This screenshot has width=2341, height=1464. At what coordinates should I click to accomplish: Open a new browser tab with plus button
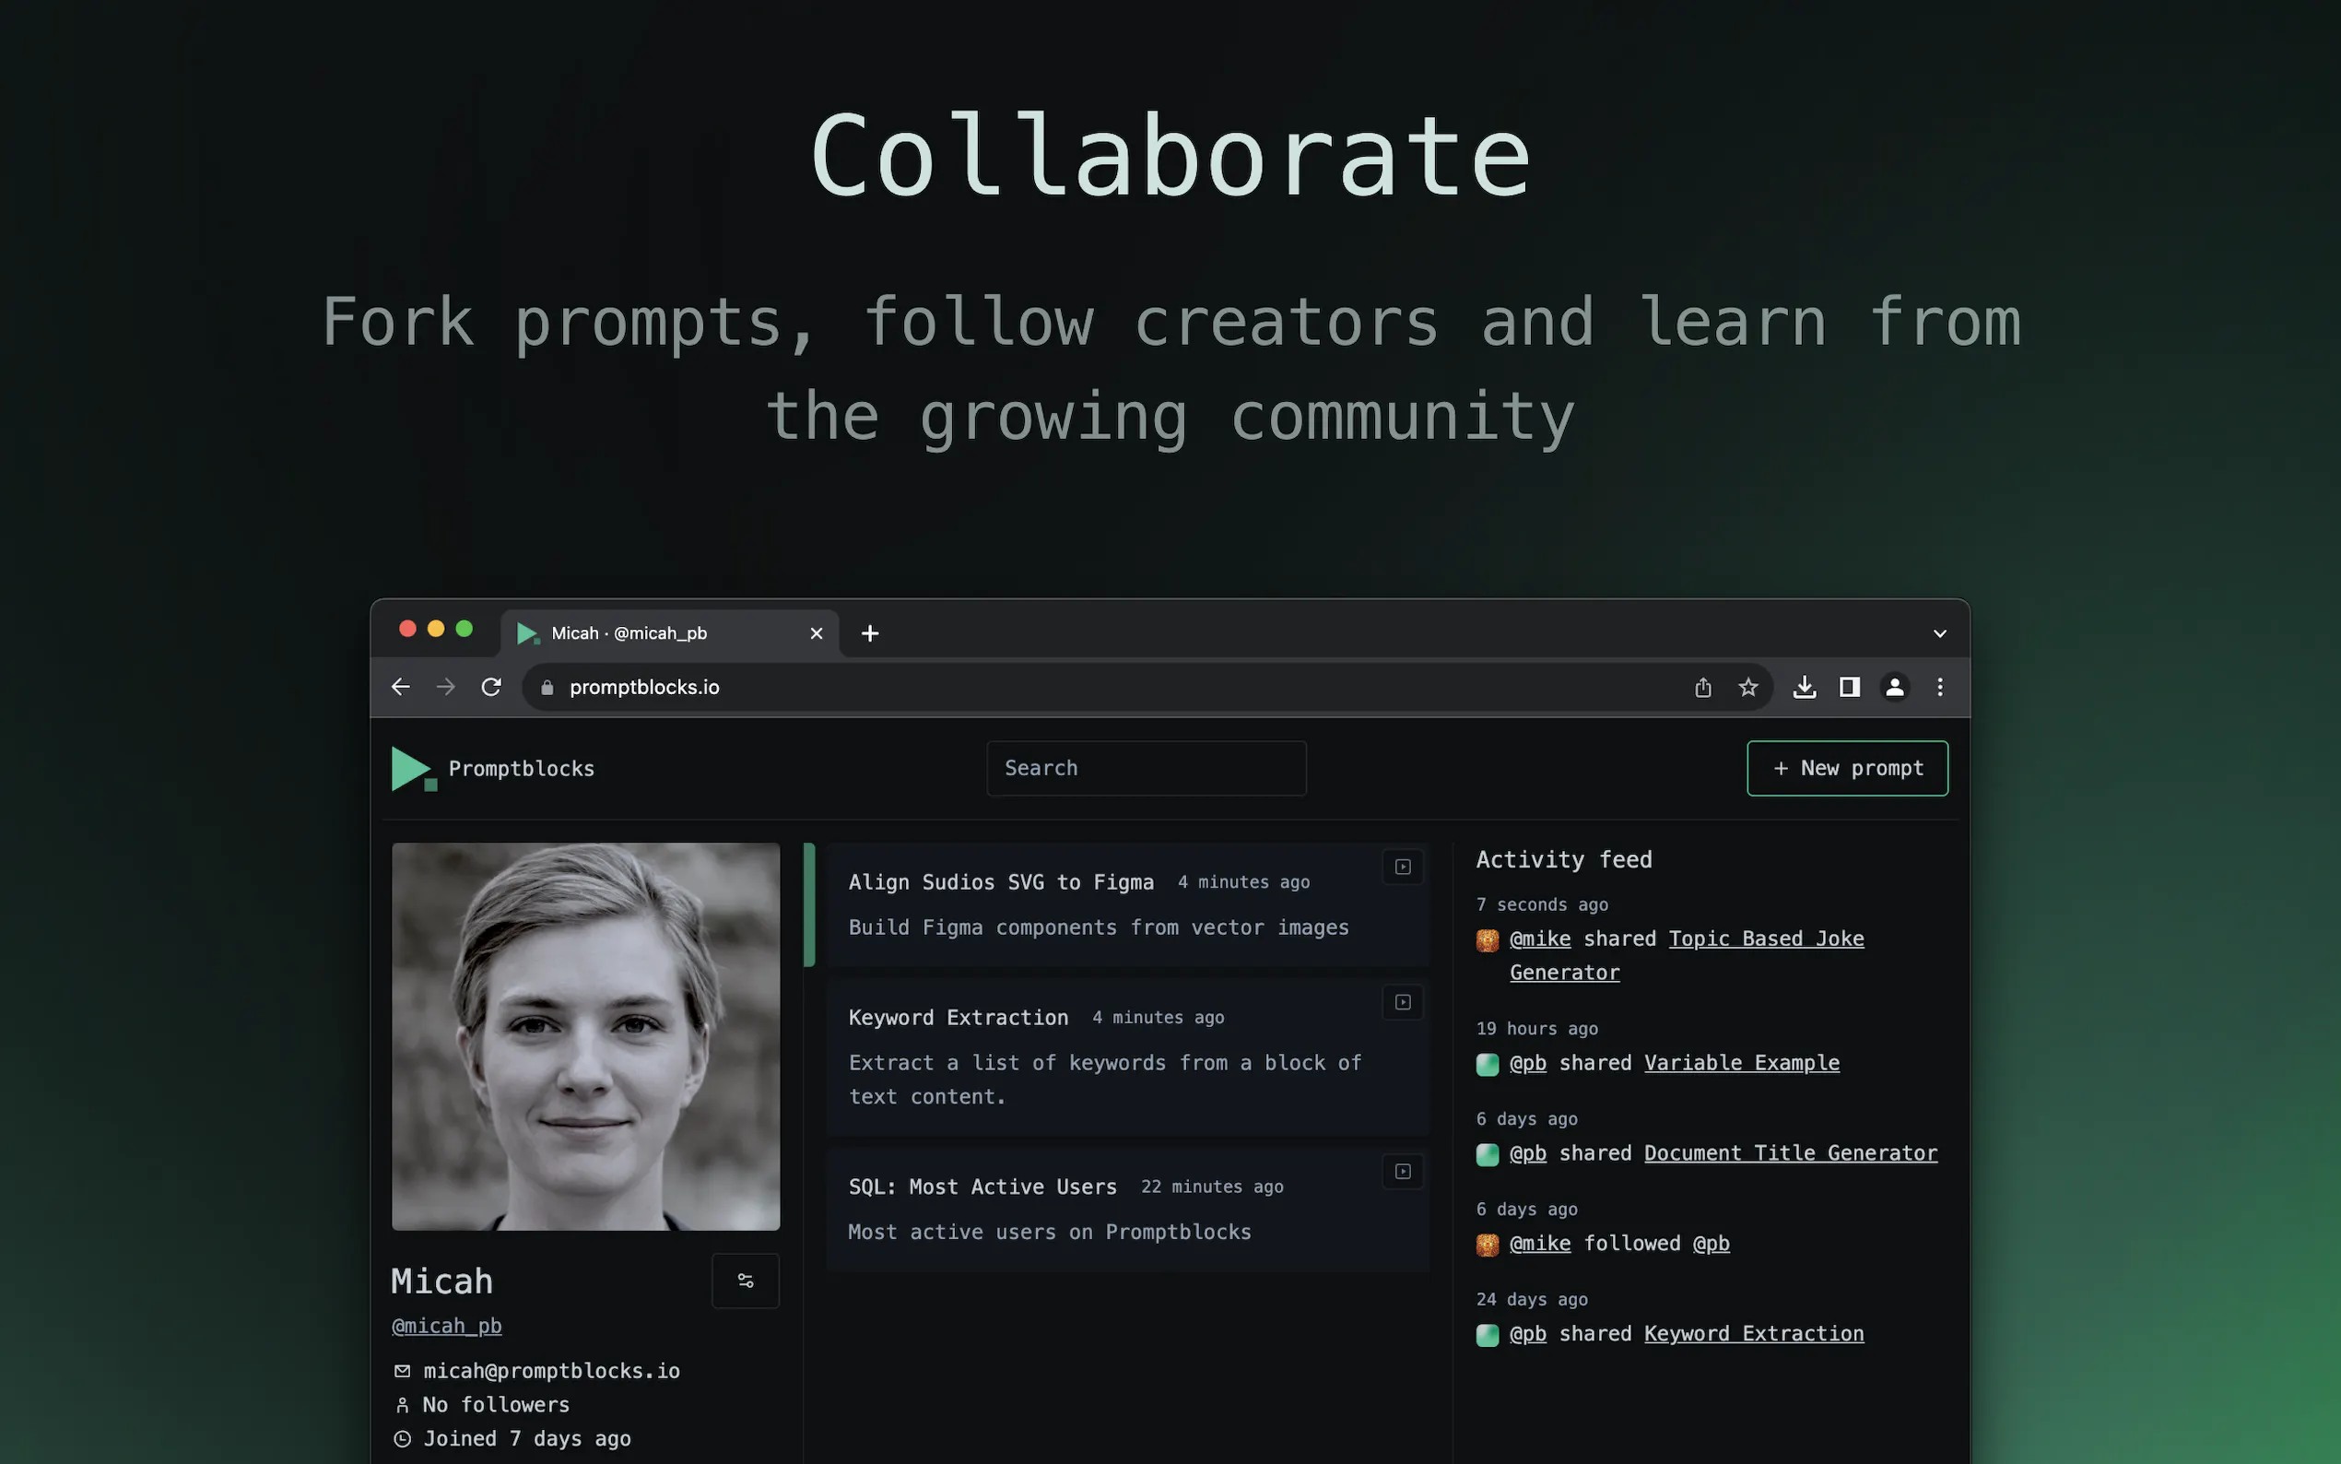870,633
